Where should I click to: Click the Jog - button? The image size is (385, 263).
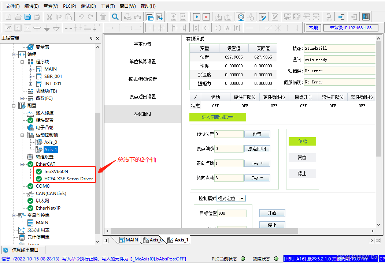point(257,178)
